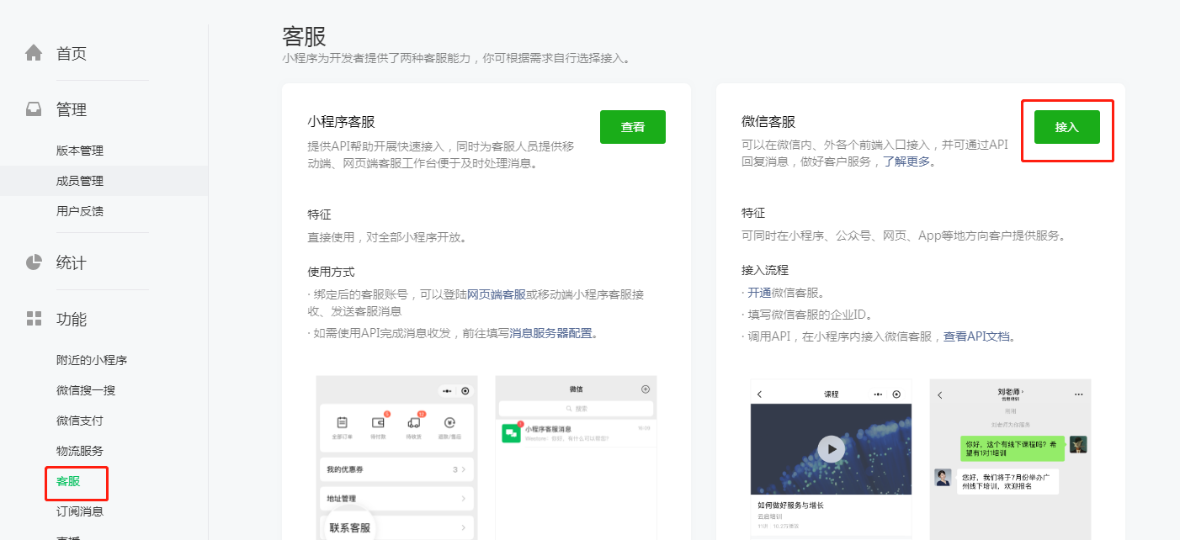
Task: Follow the 网页端客服 link
Action: [497, 294]
